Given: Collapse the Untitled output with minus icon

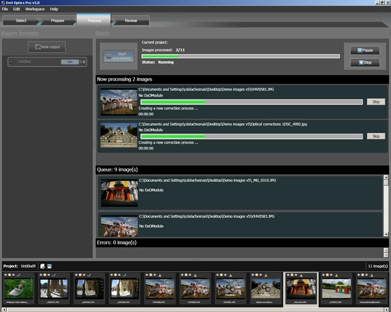Looking at the screenshot, I should click(81, 62).
